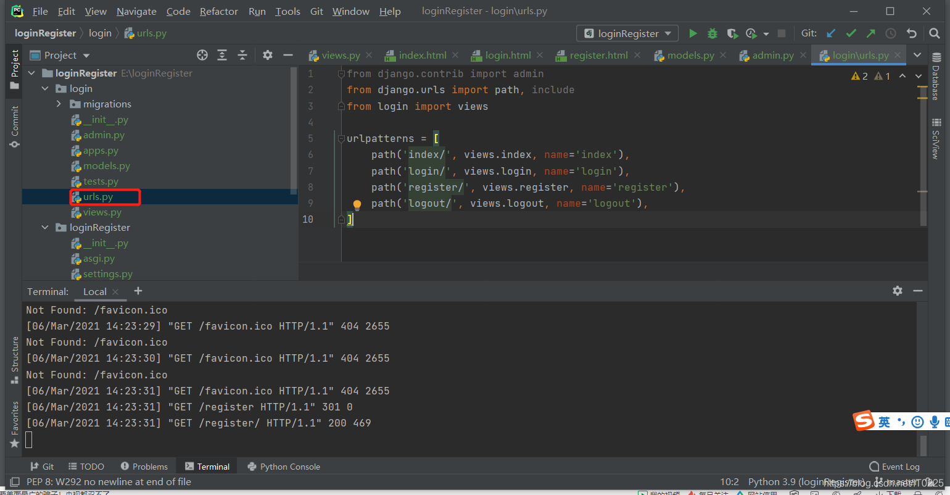Go to next highlighted error arrow
The width and height of the screenshot is (950, 495).
pos(919,76)
